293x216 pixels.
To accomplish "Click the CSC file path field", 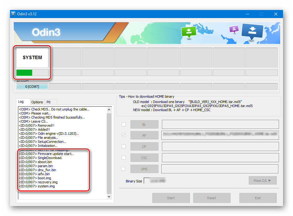I will click(x=220, y=158).
